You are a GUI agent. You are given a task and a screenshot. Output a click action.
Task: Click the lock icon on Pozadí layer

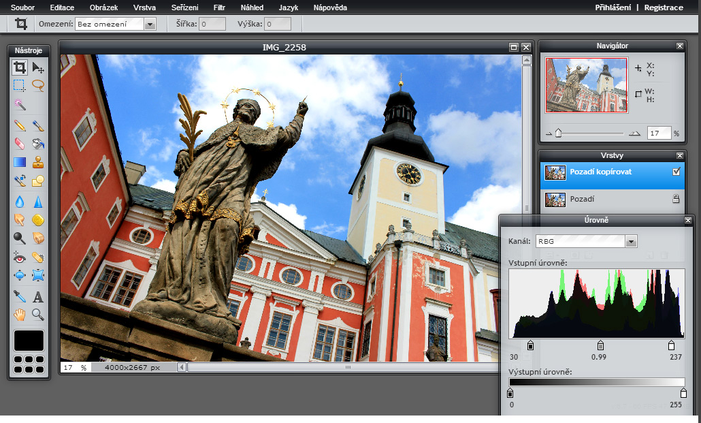click(x=676, y=199)
